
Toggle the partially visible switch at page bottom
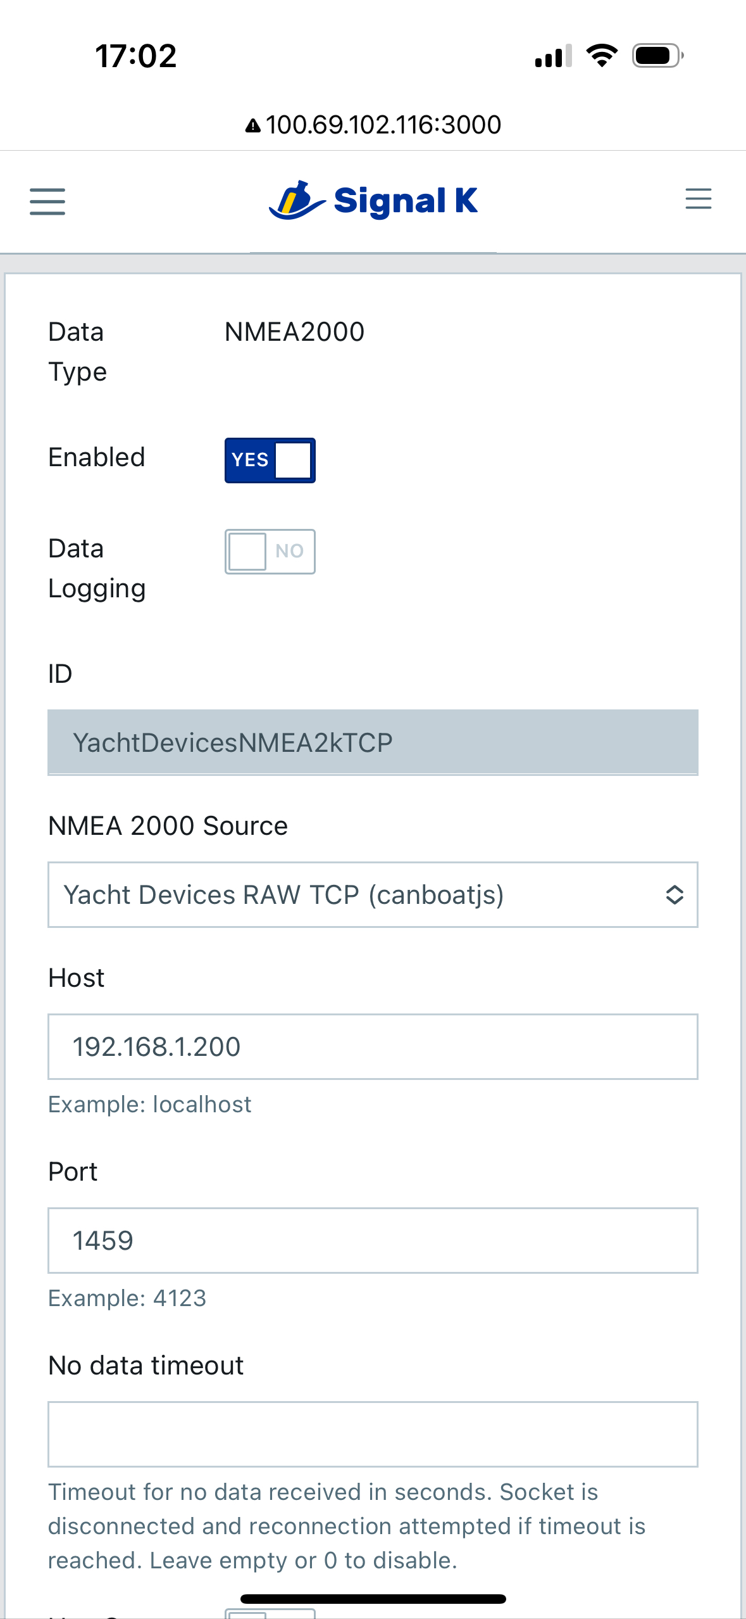coord(270,1613)
